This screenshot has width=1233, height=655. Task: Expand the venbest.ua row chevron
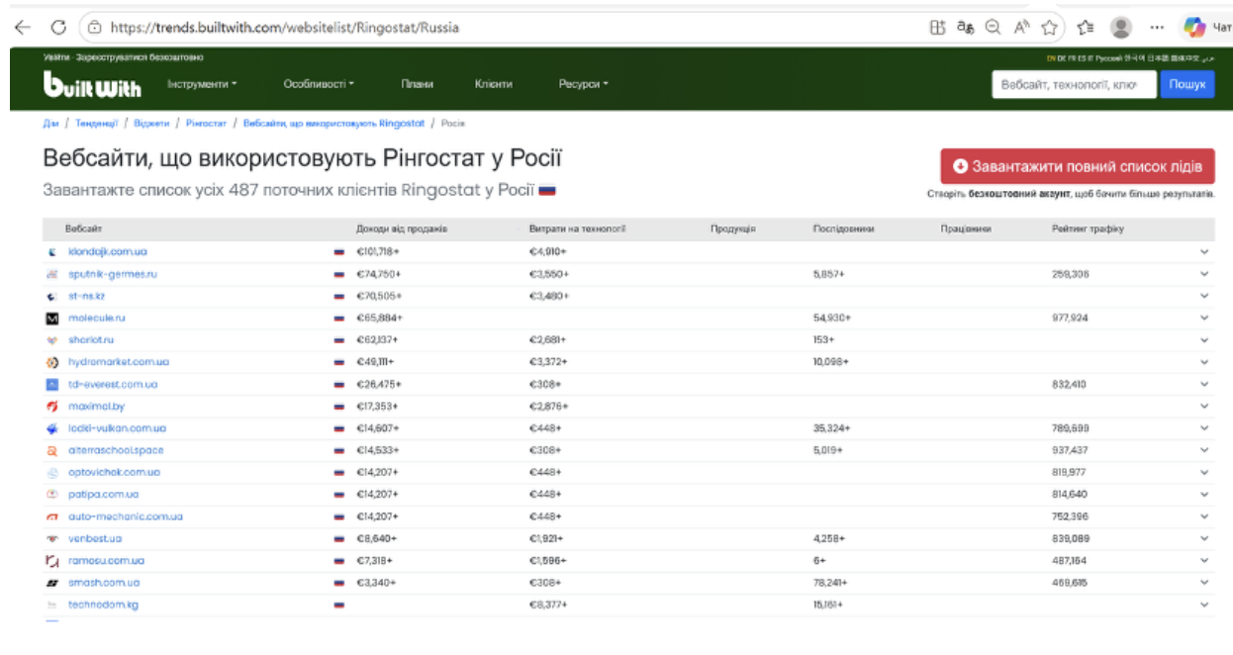[1204, 538]
